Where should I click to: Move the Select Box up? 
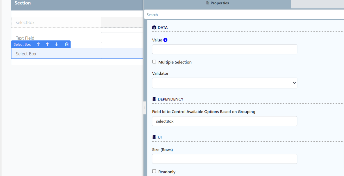(x=47, y=45)
